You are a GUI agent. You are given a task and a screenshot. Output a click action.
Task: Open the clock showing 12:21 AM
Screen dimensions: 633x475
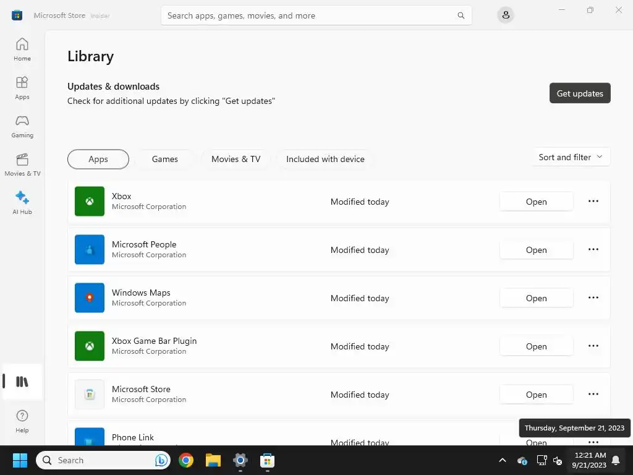(589, 460)
